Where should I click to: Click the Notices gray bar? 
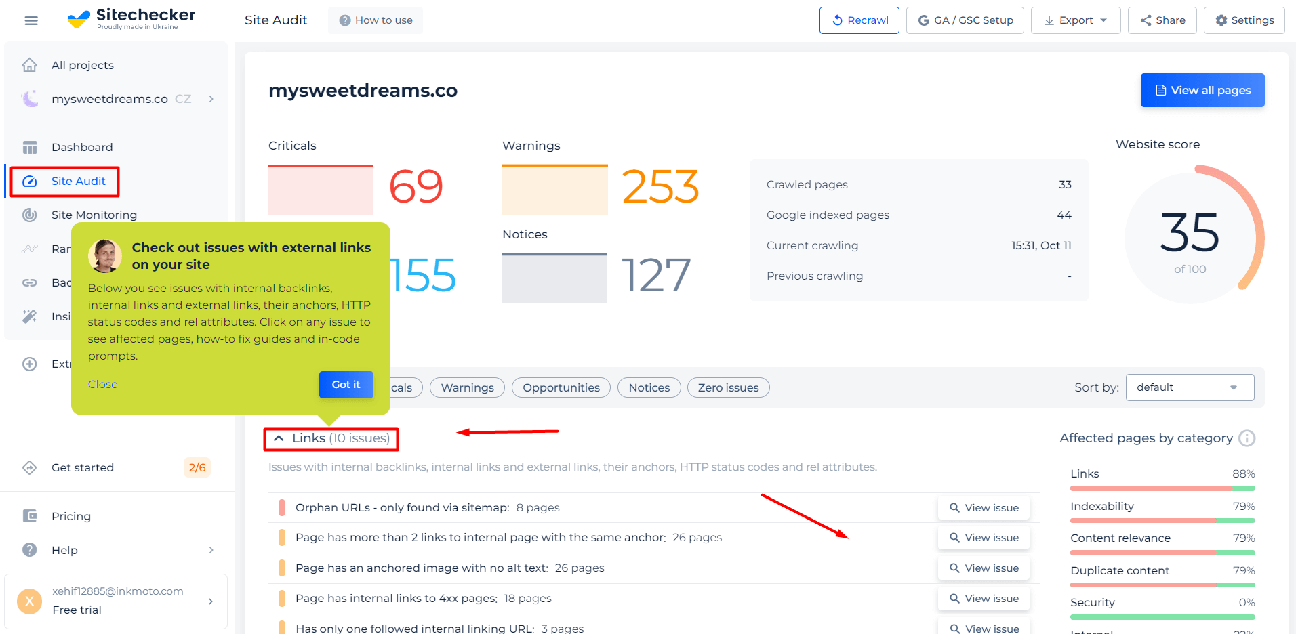(x=554, y=278)
